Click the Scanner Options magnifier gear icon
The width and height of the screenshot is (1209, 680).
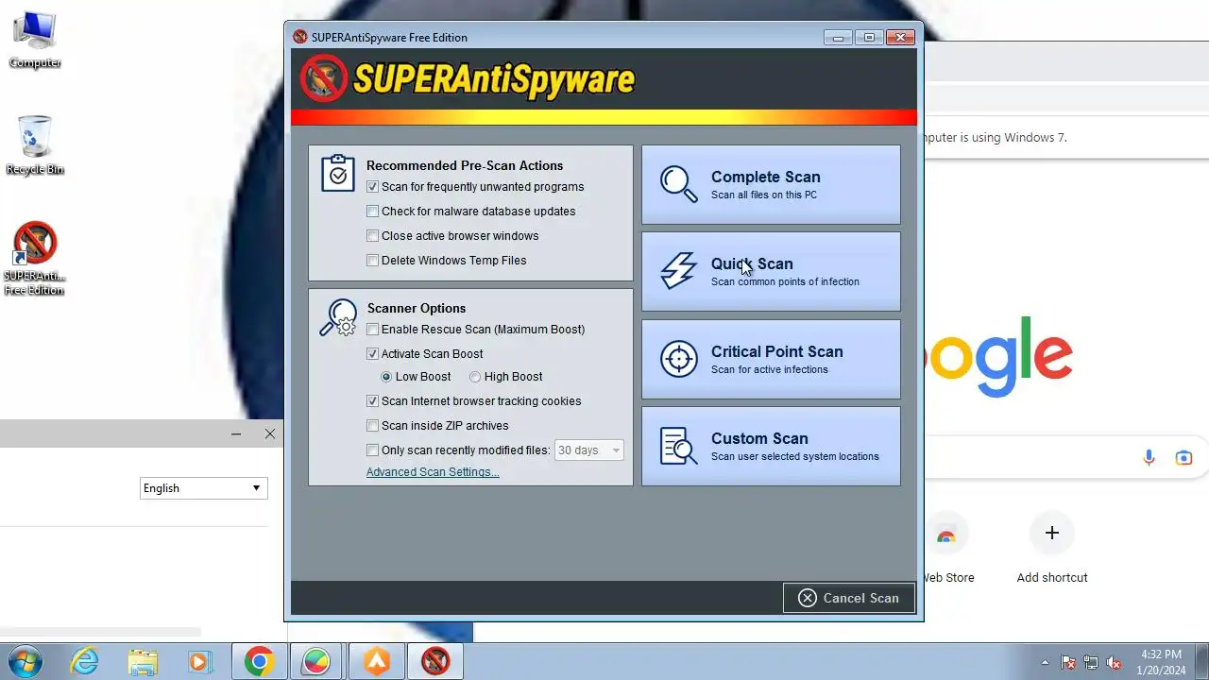(x=338, y=317)
